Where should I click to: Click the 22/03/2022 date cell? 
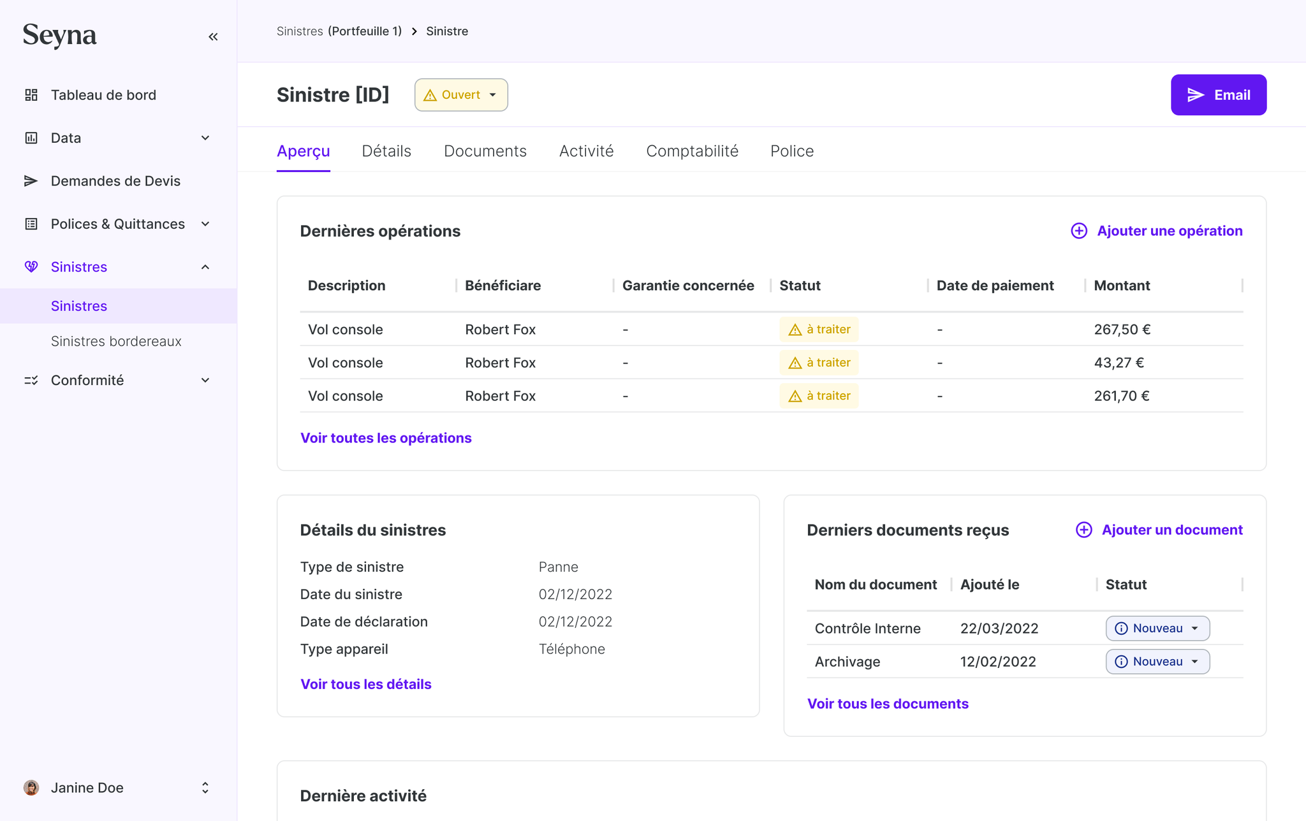pos(999,628)
